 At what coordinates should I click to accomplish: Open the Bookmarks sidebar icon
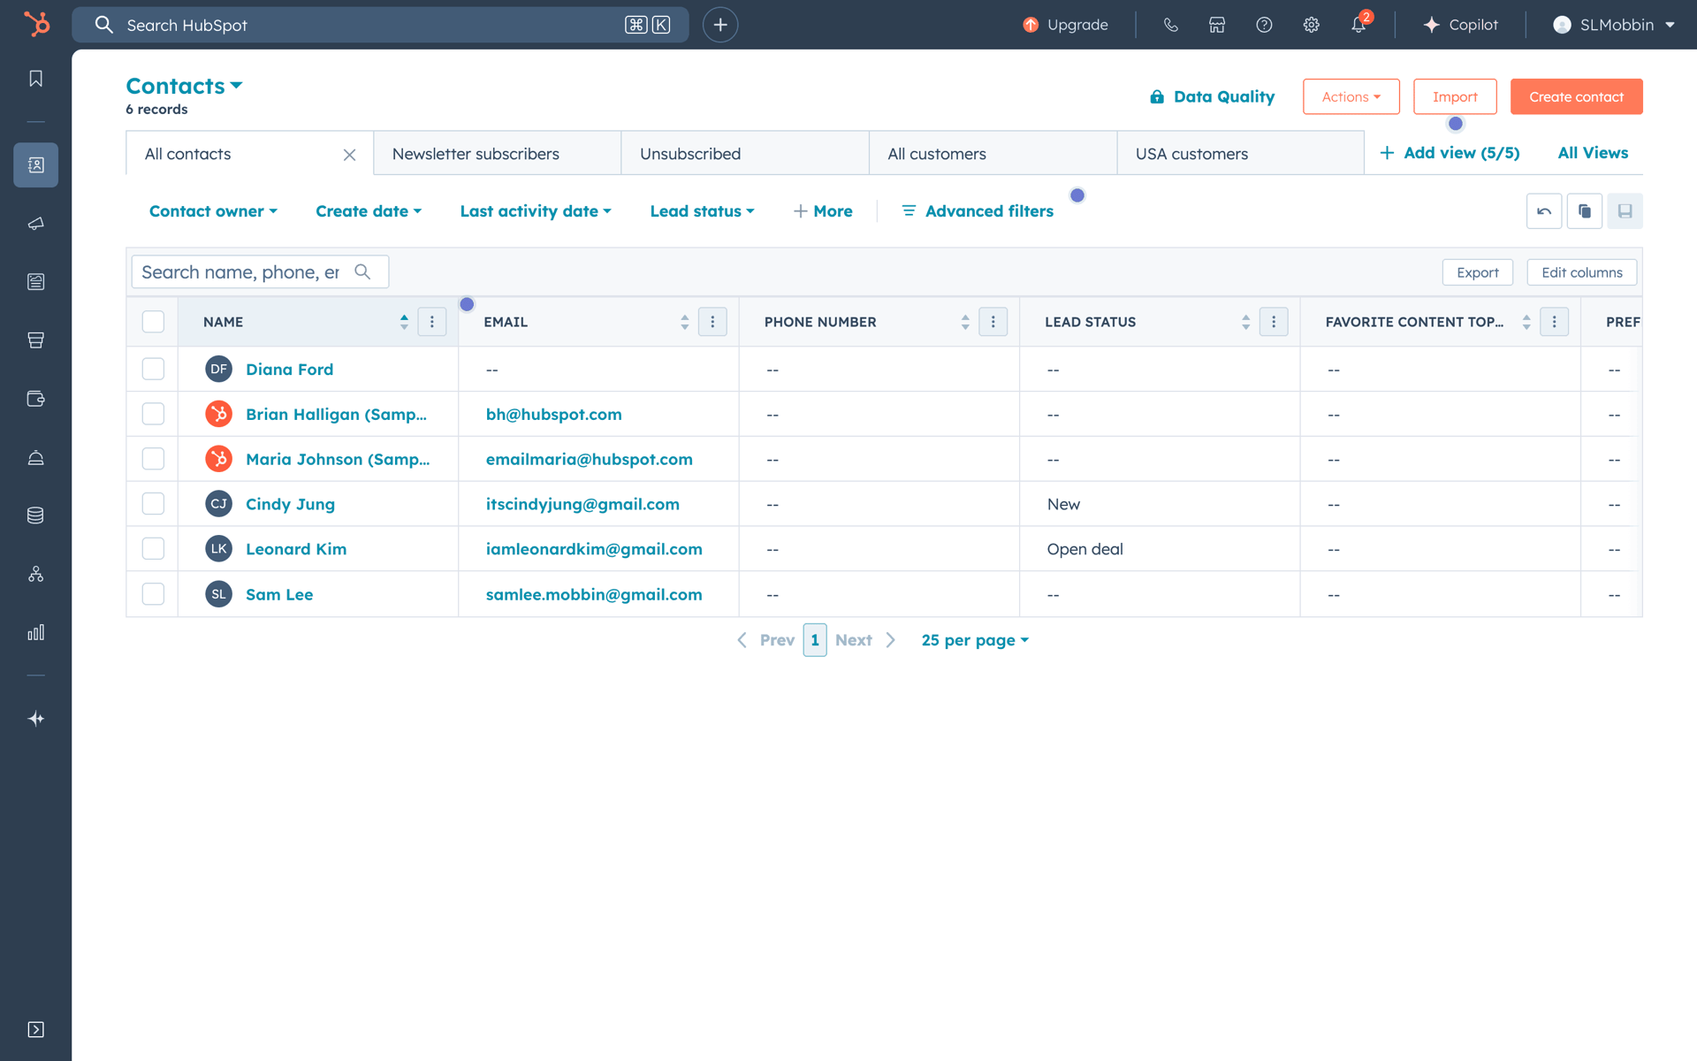click(35, 79)
